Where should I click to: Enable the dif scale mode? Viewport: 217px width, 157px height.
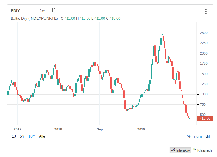click(x=208, y=136)
